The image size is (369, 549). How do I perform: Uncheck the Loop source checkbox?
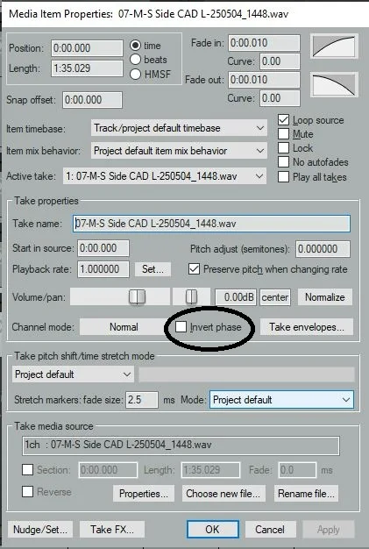coord(283,120)
